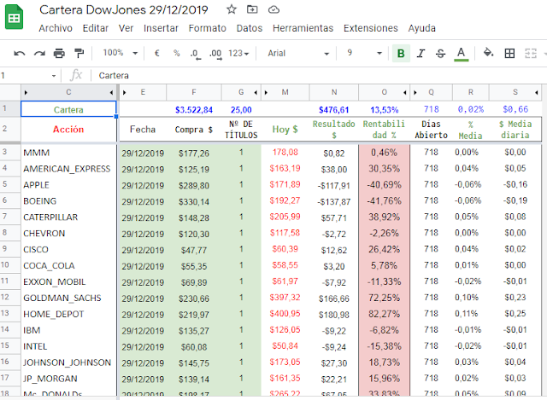Open the fill color picker
Viewport: 547px width, 400px height.
(488, 53)
